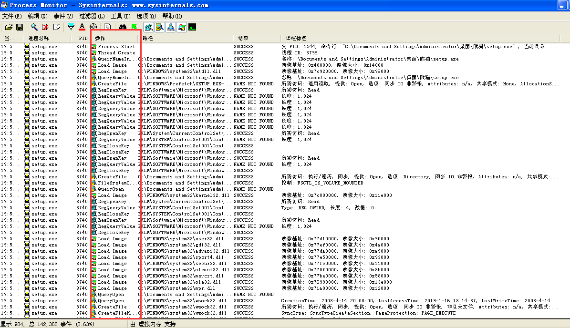Toggle Show Profiling Events graph button
The height and width of the screenshot is (328, 570).
tap(192, 27)
